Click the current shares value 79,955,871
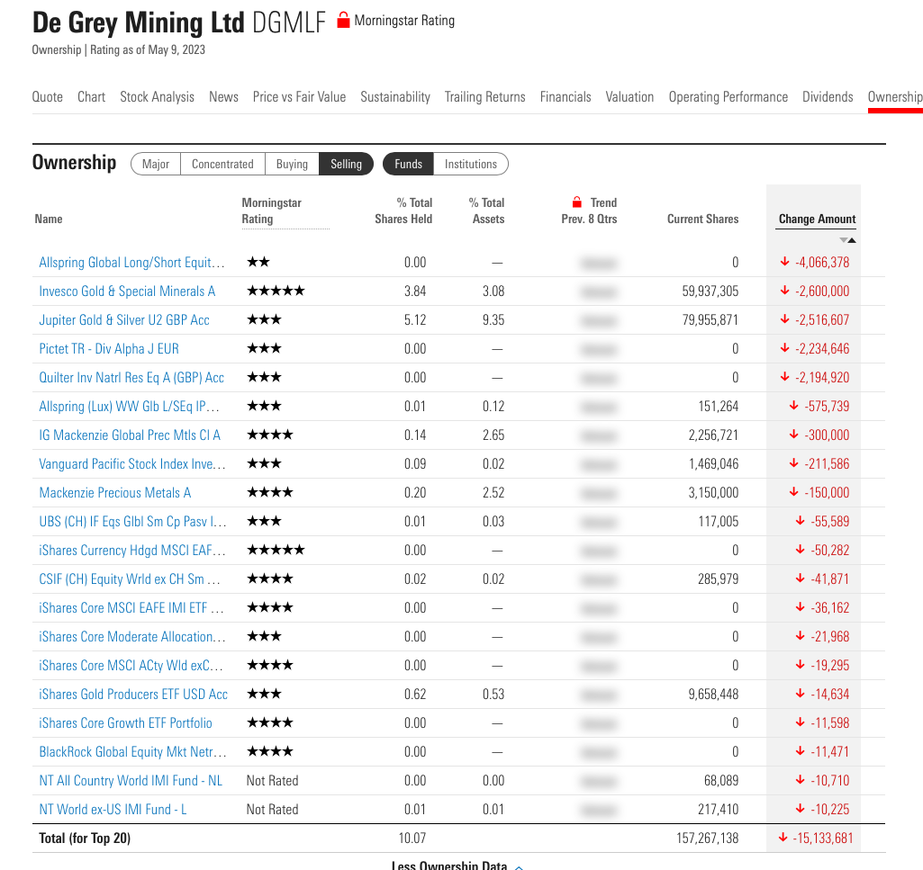 (710, 320)
